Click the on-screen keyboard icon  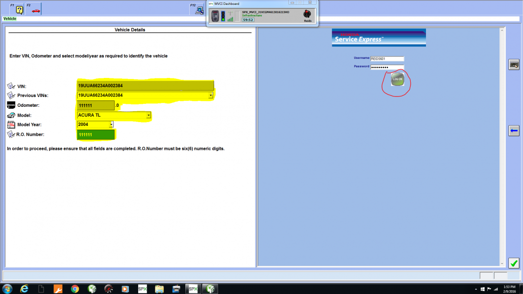(514, 64)
